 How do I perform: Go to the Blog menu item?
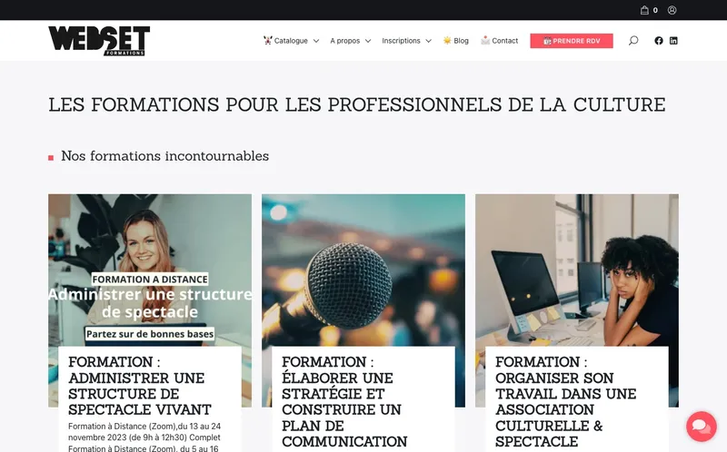pos(462,41)
